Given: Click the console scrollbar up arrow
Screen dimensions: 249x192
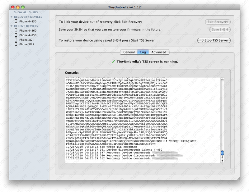Looking at the screenshot, I should 222,157.
